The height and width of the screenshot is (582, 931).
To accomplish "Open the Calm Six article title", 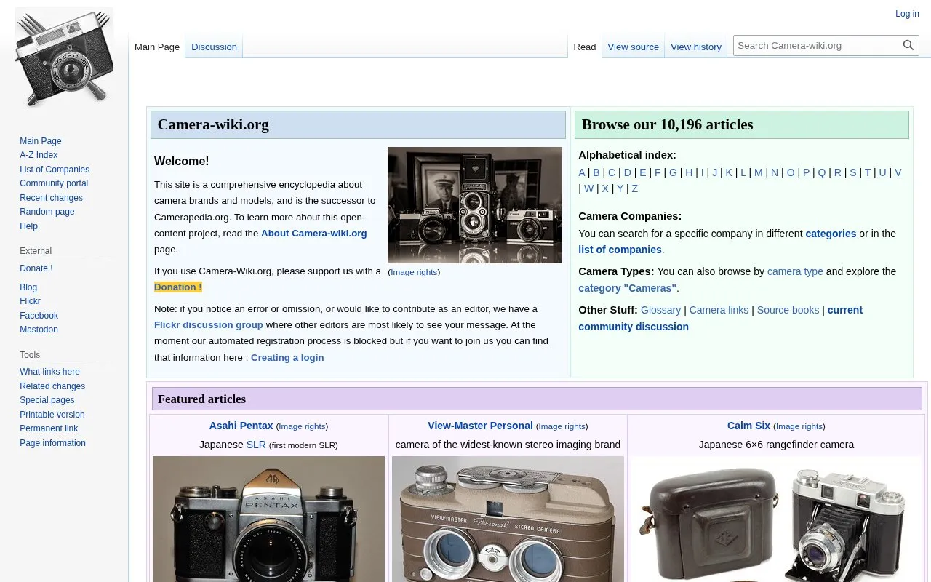I will tap(748, 426).
